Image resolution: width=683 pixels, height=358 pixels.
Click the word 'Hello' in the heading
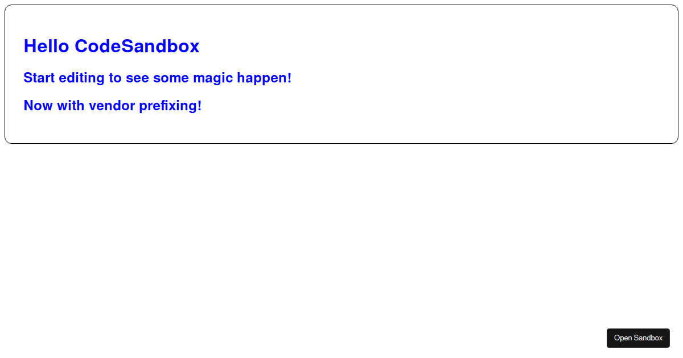tap(47, 46)
